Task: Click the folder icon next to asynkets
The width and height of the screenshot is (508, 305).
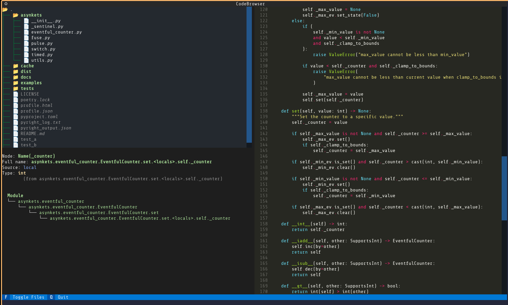Action: (16, 15)
